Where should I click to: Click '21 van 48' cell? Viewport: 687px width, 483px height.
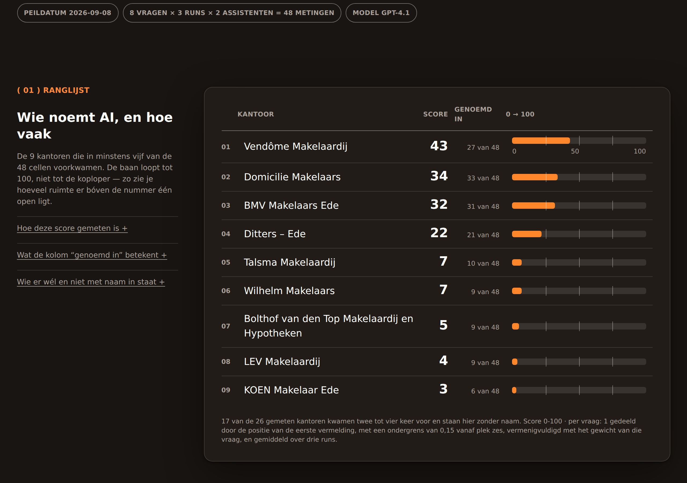click(483, 235)
